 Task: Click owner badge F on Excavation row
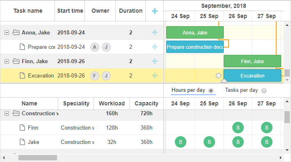tap(95, 76)
